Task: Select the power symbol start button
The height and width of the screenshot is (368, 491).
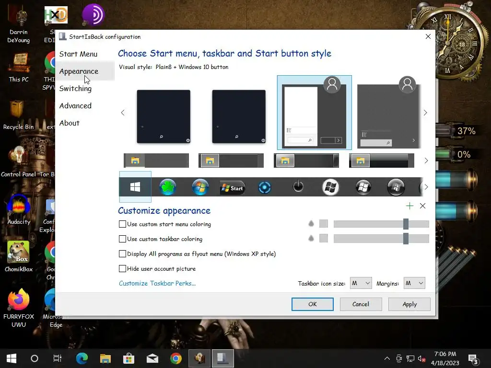Action: coord(298,186)
